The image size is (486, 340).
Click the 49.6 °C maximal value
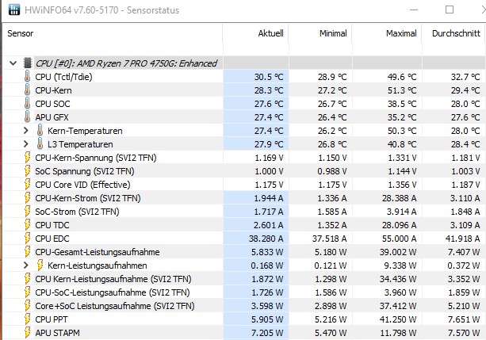point(402,77)
